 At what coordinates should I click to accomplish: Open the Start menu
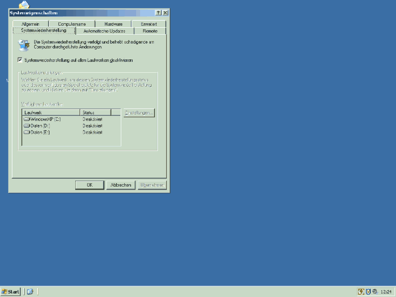point(10,292)
